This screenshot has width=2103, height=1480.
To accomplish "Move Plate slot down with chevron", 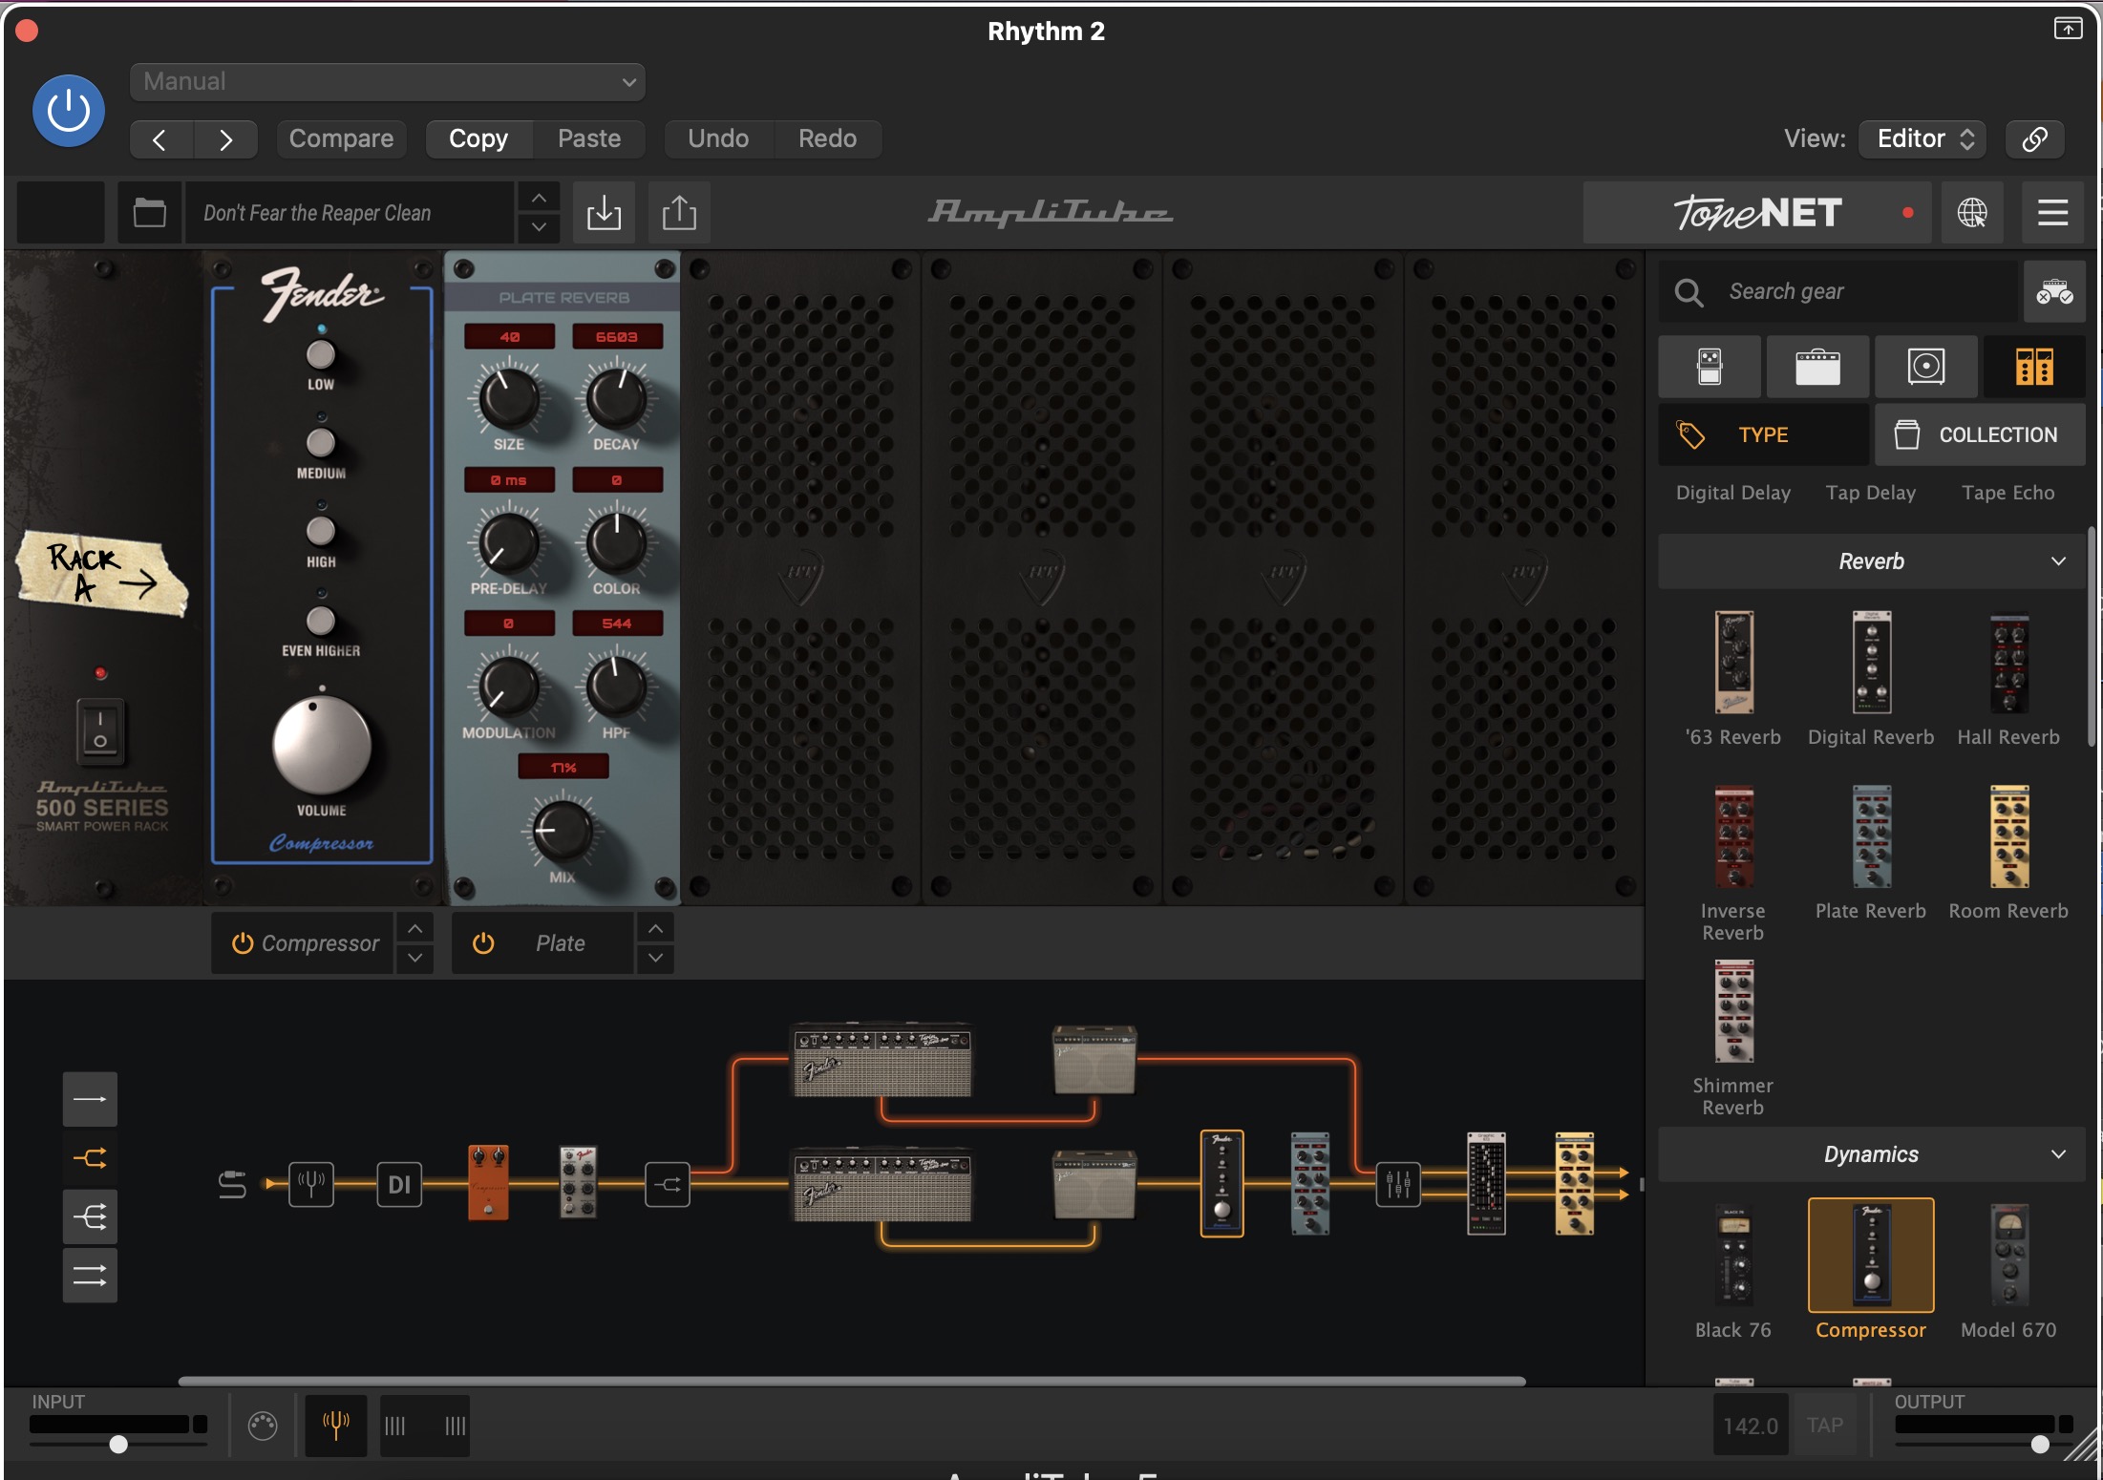I will (x=656, y=958).
